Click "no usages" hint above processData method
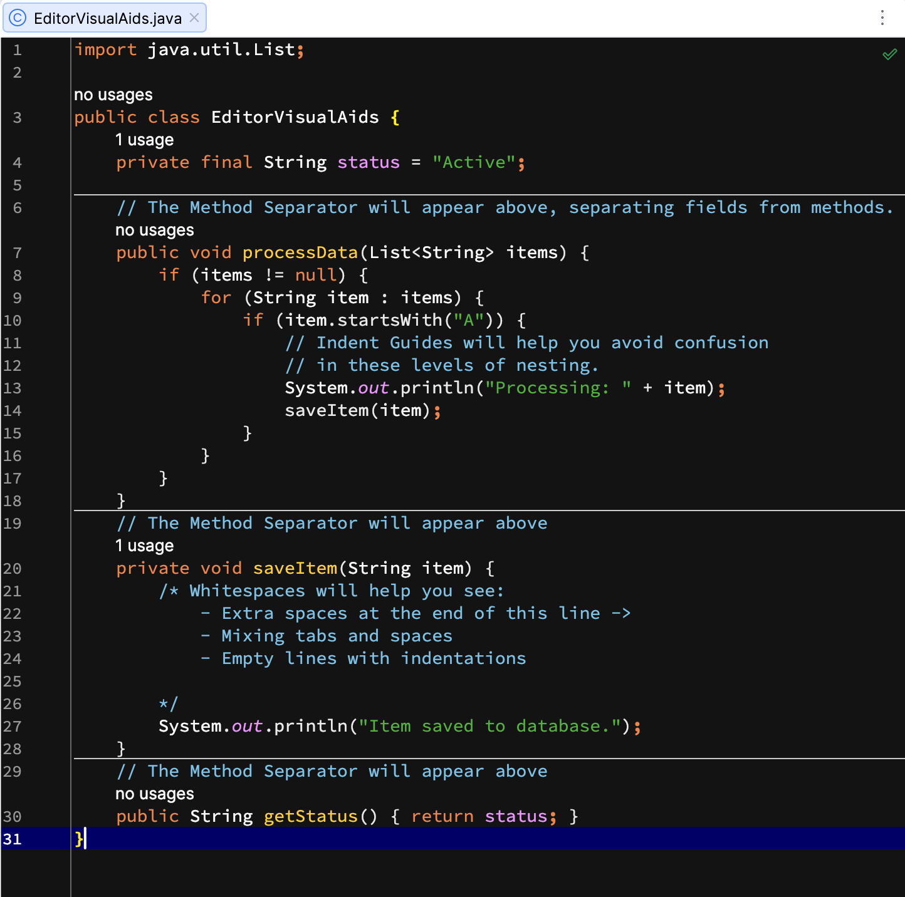This screenshot has width=905, height=897. click(155, 230)
